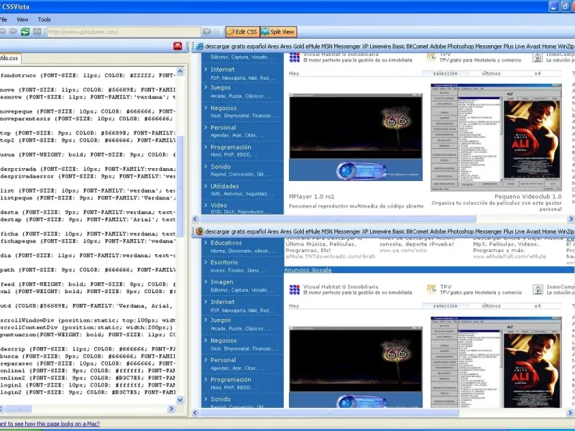This screenshot has height=431, width=575.
Task: Click scroll-down arrow of the CSS editor
Action: [180, 400]
